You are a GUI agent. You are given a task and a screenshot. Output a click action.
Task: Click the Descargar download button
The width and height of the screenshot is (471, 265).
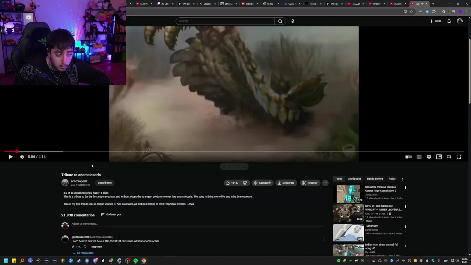coord(286,183)
